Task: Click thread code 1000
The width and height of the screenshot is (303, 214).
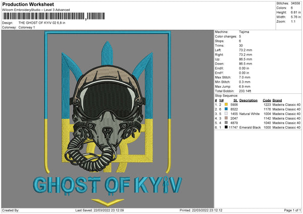Action: [x=267, y=128]
